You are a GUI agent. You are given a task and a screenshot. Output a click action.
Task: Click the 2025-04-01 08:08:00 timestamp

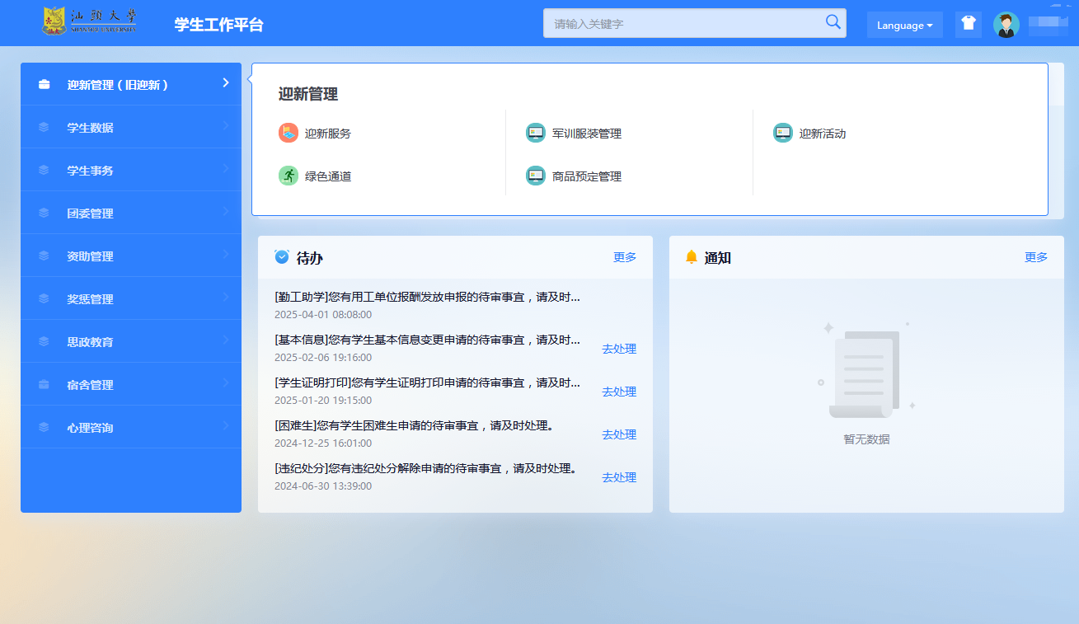323,315
